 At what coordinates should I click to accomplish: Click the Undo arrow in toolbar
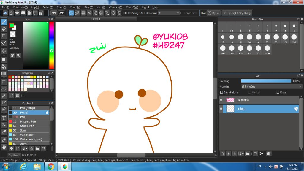(54, 13)
